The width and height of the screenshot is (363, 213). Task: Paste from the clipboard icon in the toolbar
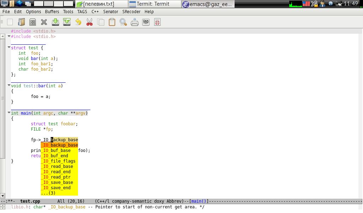(112, 22)
